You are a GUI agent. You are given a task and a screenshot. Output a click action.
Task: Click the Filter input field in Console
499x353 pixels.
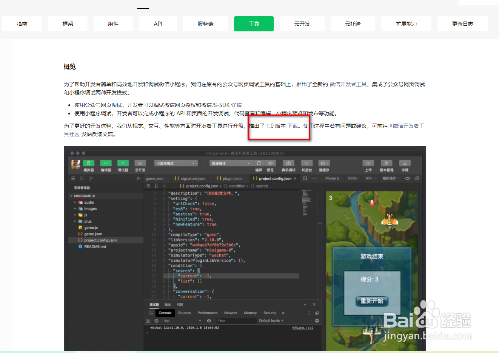point(236,320)
